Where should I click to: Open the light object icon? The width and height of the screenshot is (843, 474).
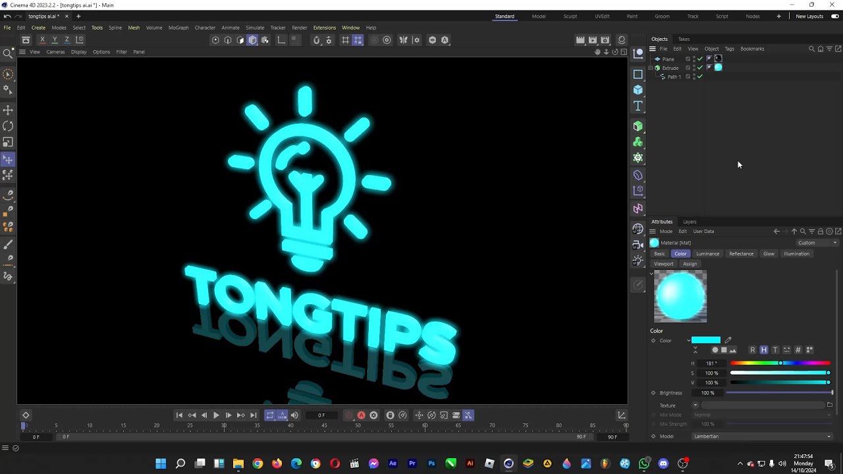click(638, 261)
